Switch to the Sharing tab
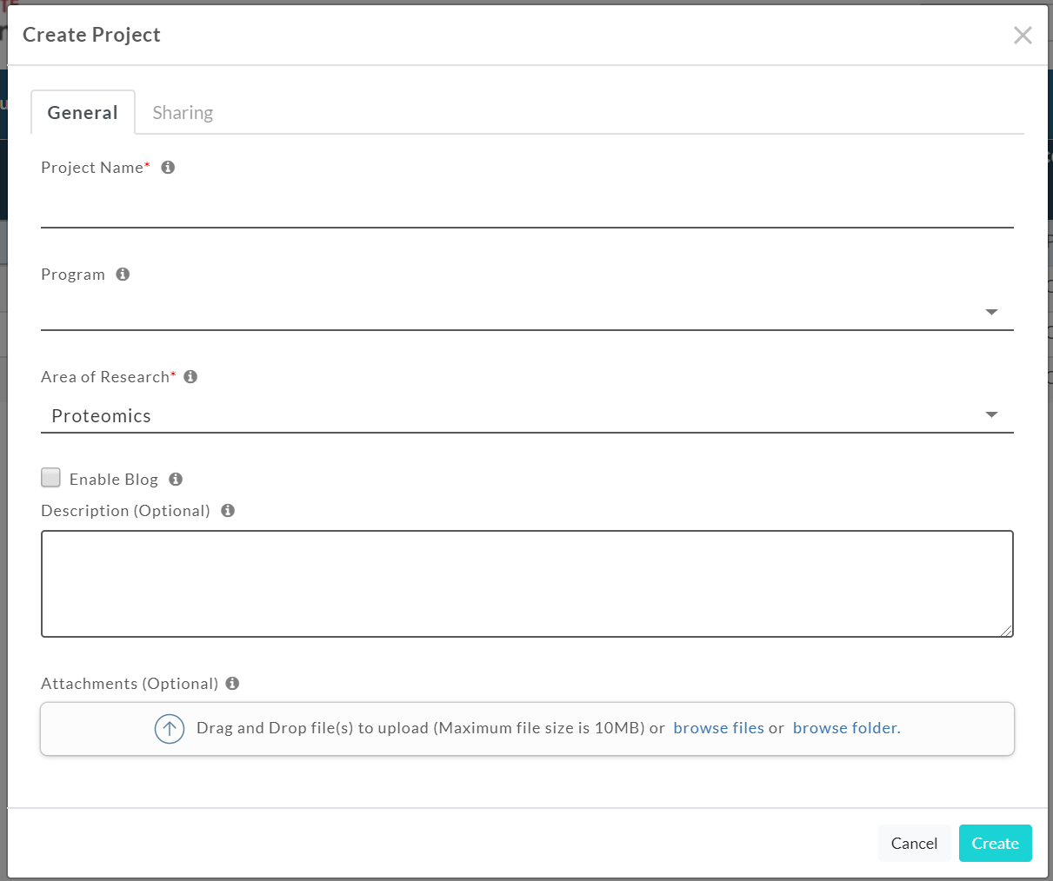 183,113
